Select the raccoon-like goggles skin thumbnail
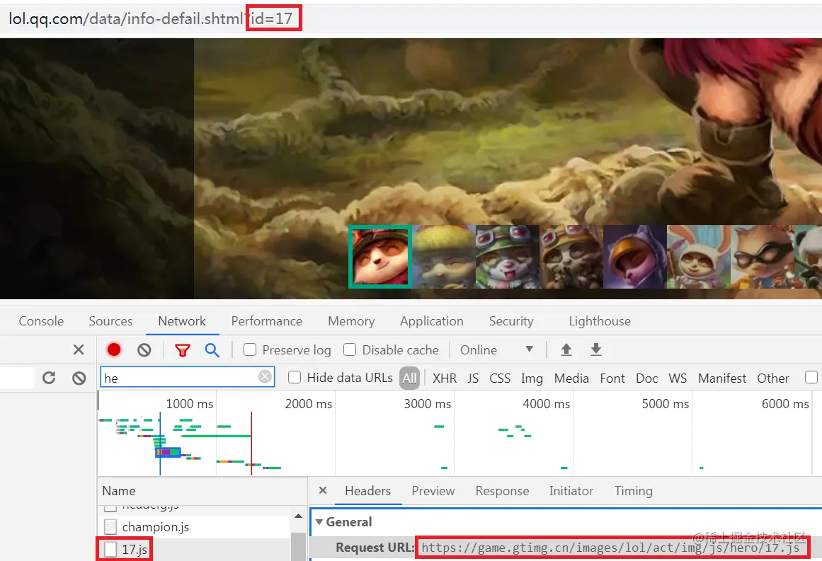The height and width of the screenshot is (561, 822). (x=571, y=257)
